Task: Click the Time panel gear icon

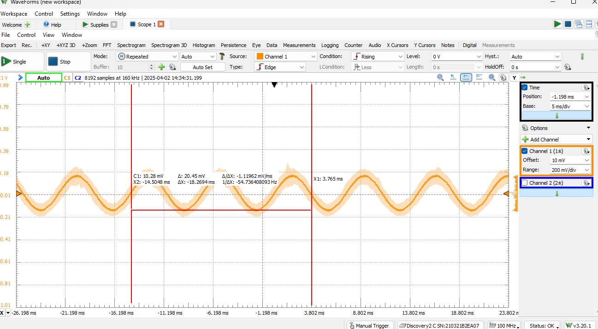Action: coord(586,88)
